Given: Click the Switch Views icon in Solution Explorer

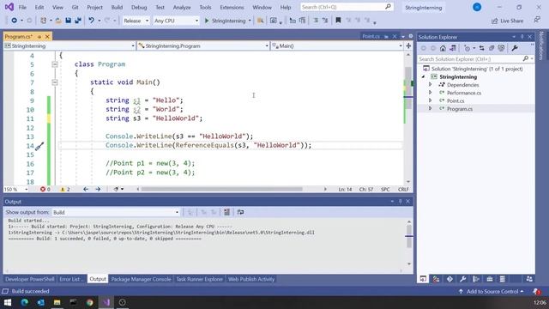Looking at the screenshot, I should pyautogui.click(x=453, y=48).
